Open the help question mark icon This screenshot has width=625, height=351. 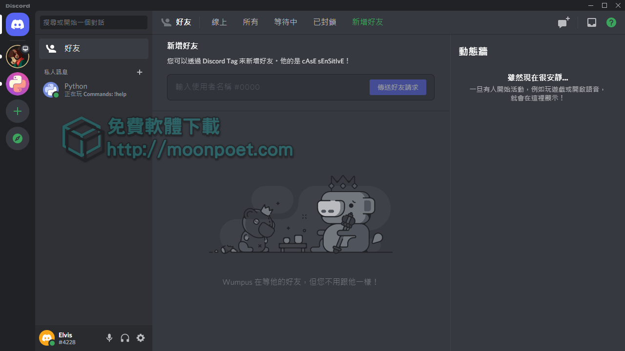[611, 22]
